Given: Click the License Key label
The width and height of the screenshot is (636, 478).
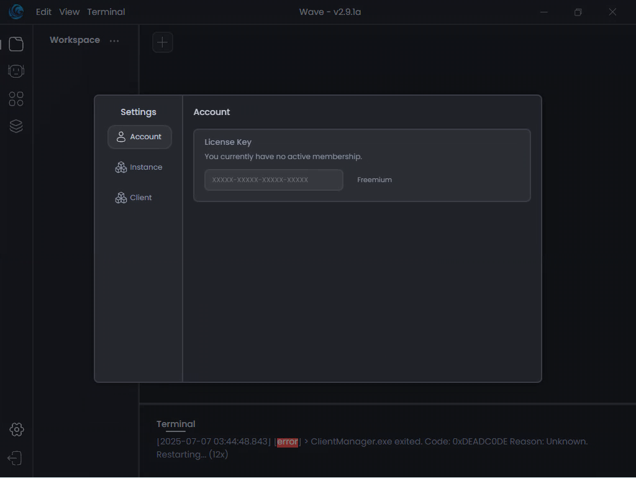Looking at the screenshot, I should 228,142.
